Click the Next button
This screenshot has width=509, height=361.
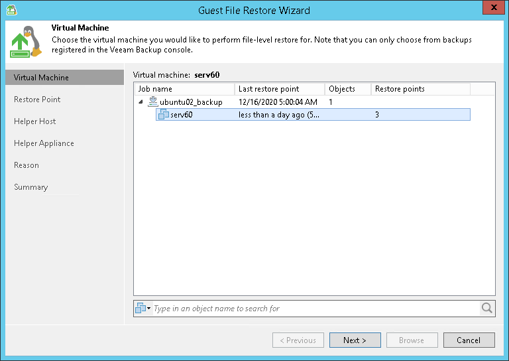pyautogui.click(x=355, y=340)
